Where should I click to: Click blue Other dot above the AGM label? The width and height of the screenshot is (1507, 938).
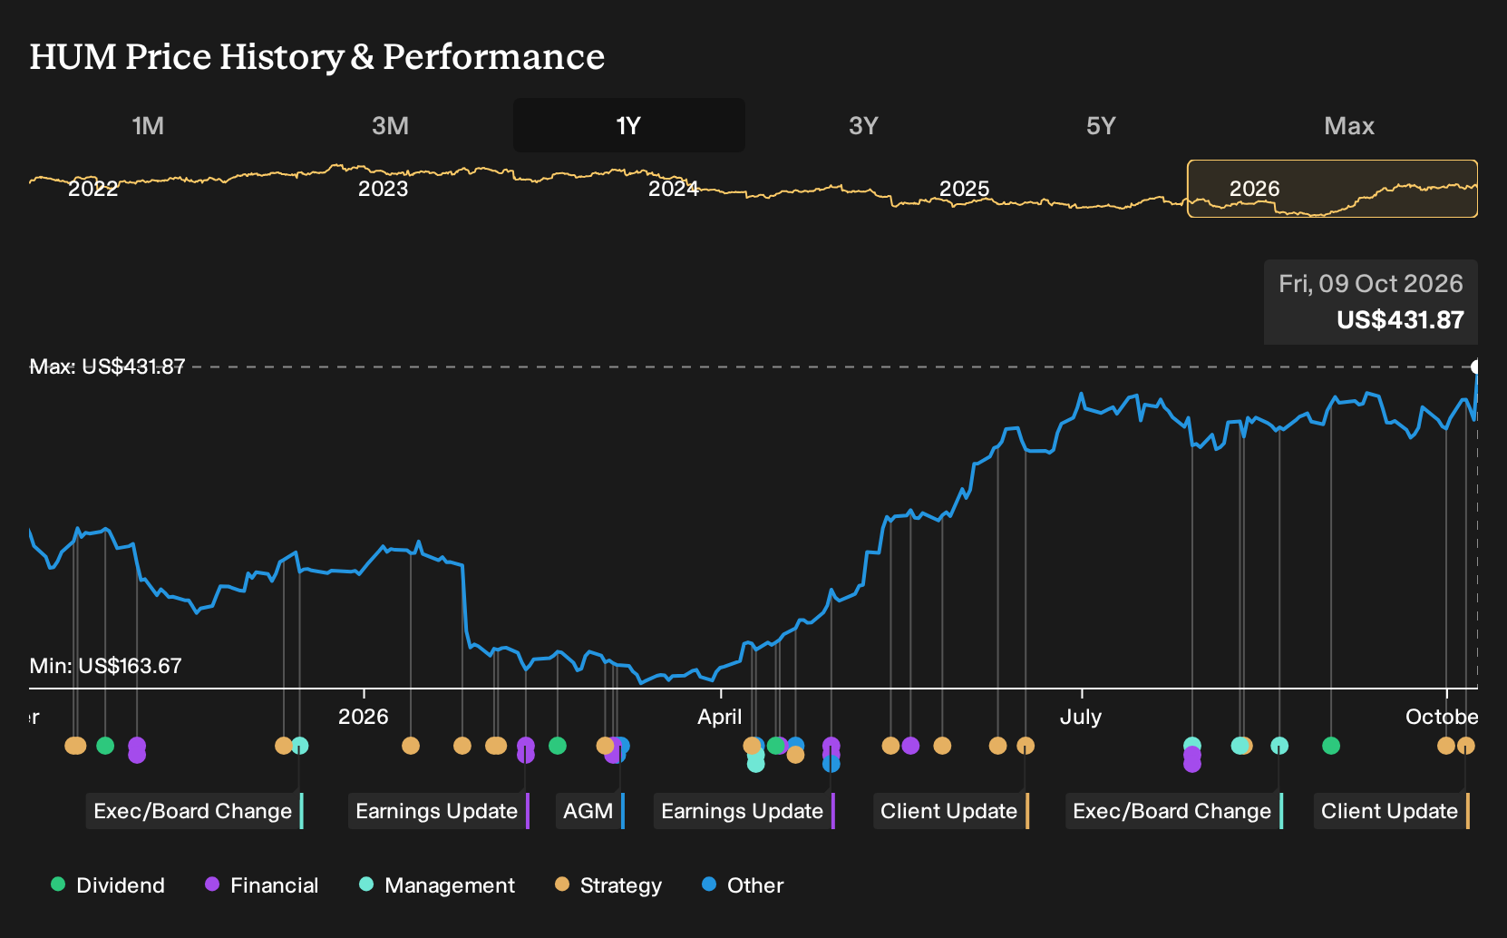coord(621,746)
